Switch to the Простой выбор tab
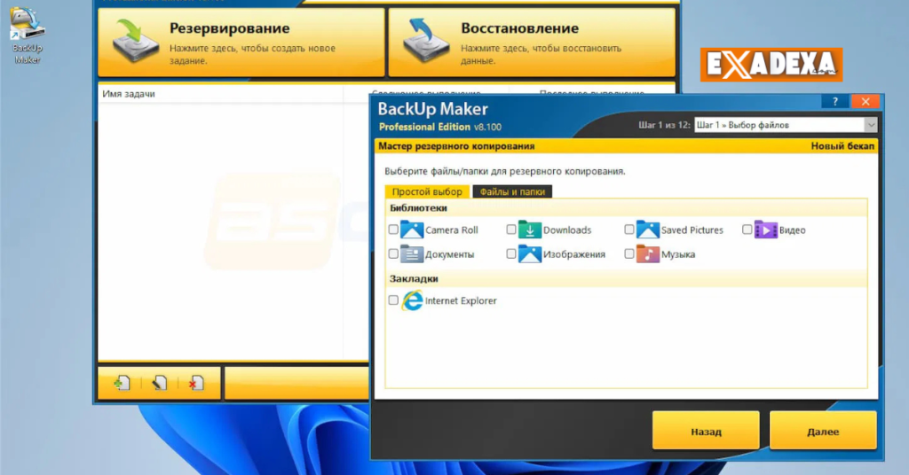The image size is (909, 475). coord(427,191)
